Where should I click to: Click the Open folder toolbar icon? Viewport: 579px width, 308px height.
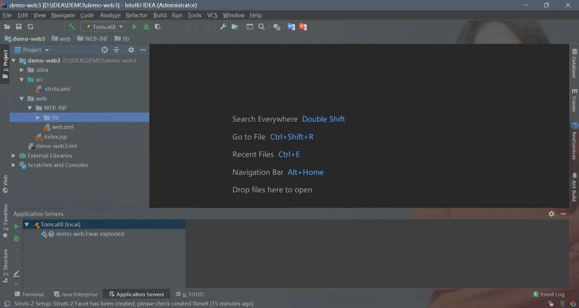pos(7,26)
